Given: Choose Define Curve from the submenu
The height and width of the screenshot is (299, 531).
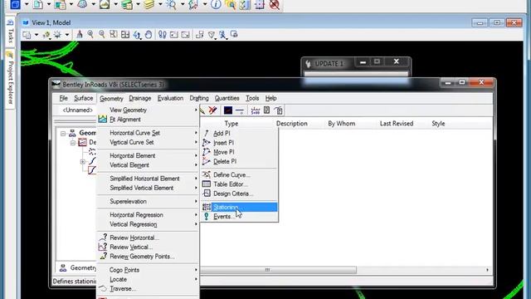Looking at the screenshot, I should [x=240, y=175].
